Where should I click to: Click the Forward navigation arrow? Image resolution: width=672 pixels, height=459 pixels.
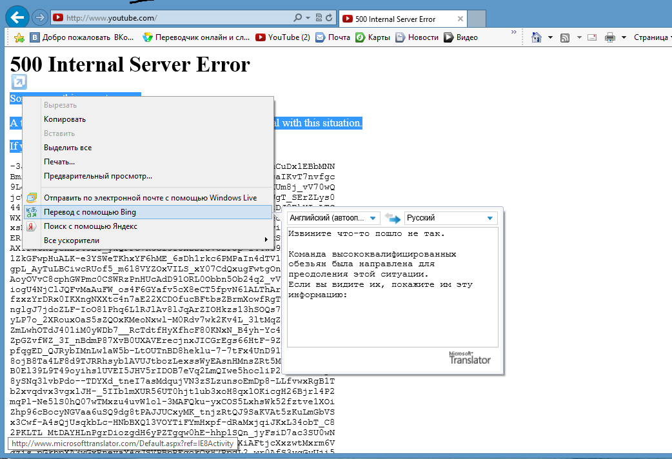click(39, 17)
